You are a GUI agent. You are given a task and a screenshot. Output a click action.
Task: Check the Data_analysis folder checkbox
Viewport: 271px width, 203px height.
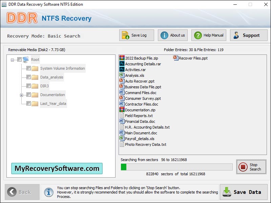28,77
